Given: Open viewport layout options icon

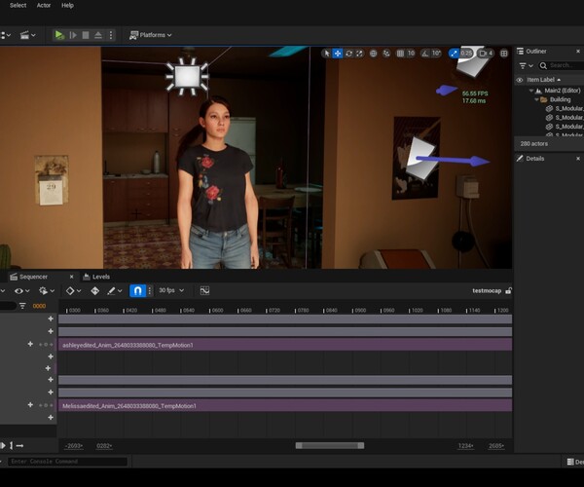Looking at the screenshot, I should click(x=504, y=54).
